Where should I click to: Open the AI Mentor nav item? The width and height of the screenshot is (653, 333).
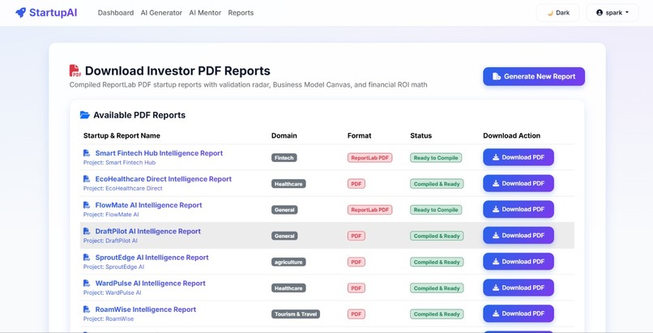pyautogui.click(x=205, y=13)
